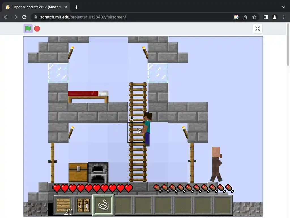Click the furnace next to the chest
The height and width of the screenshot is (218, 290).
coord(98,172)
